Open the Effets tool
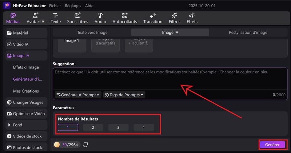Image resolution: width=291 pixels, height=153 pixels. (x=192, y=18)
